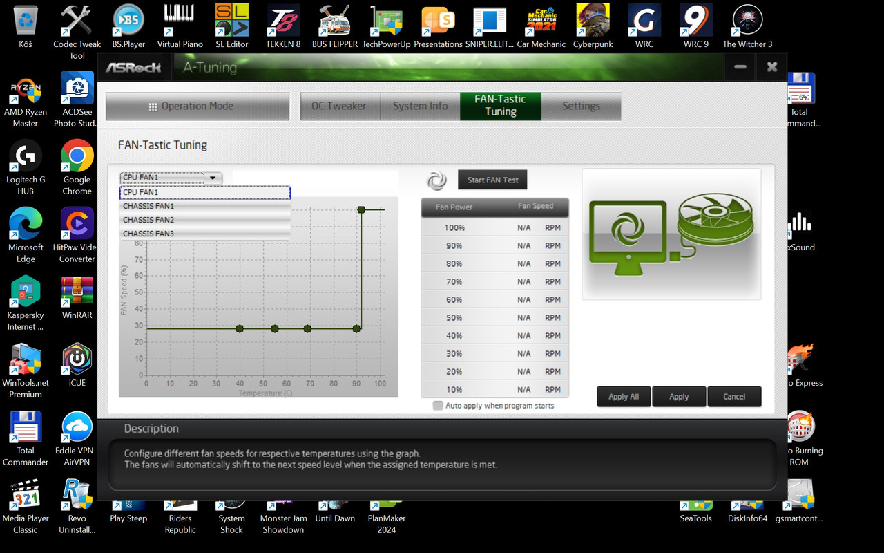Minimize the A-Tuning window
The image size is (884, 553).
[x=740, y=67]
